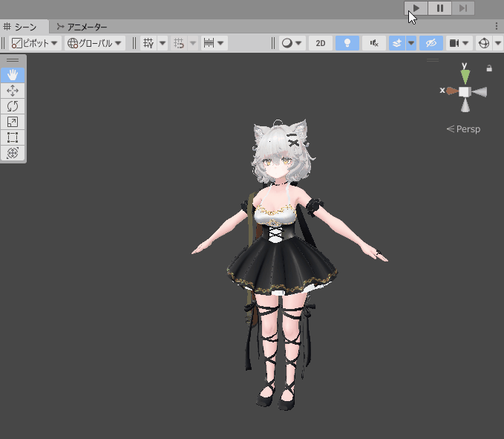Mute scene audio toggle
This screenshot has width=504, height=439.
coord(373,43)
